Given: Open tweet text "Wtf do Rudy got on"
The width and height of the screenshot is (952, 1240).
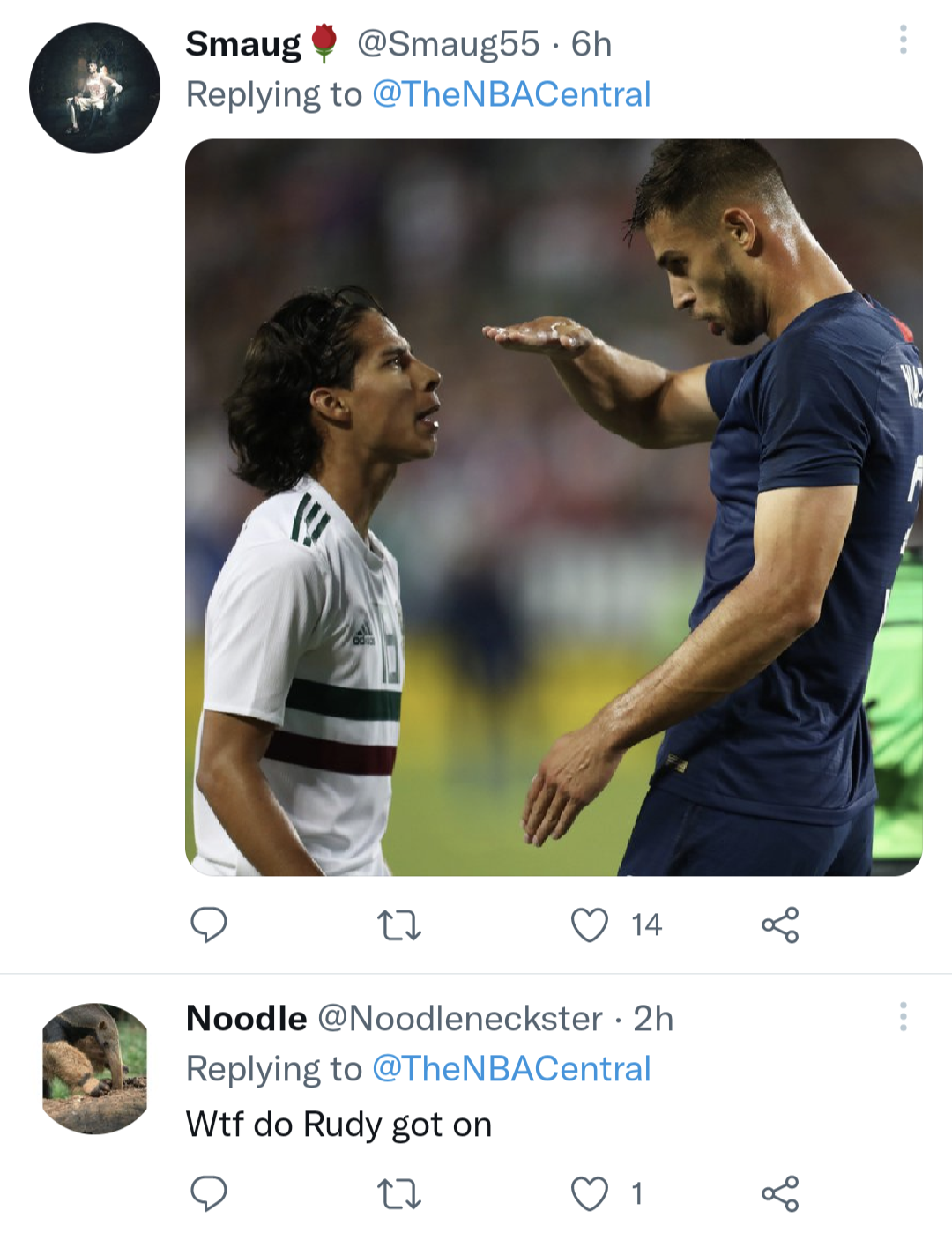Looking at the screenshot, I should pos(338,1125).
